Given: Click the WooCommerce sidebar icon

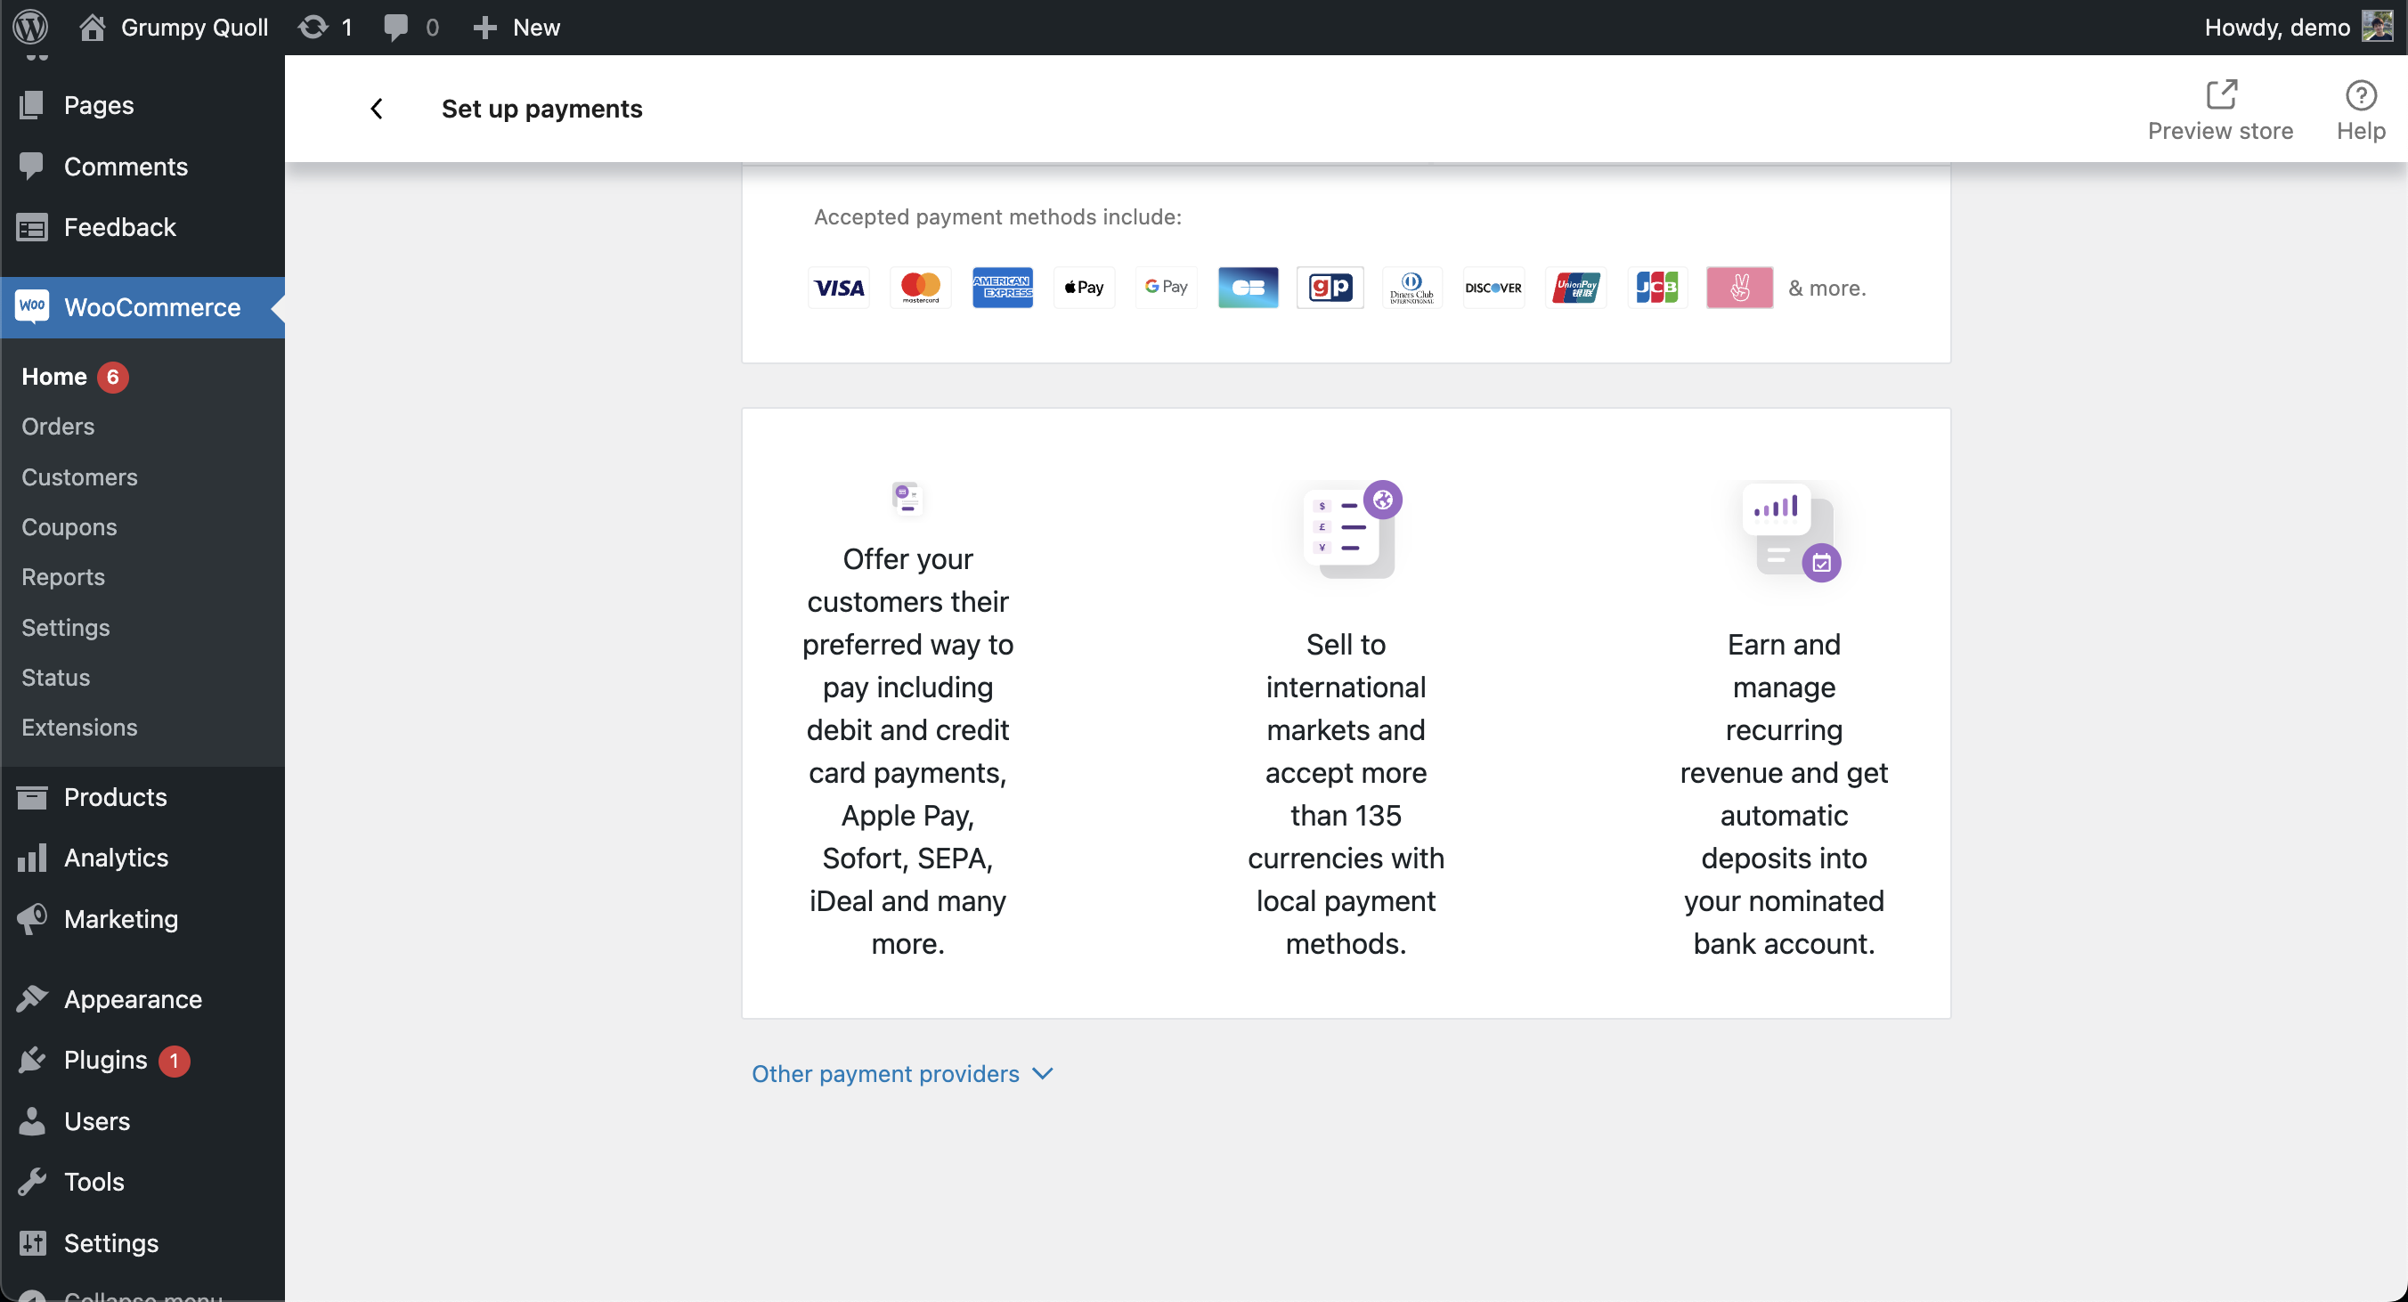Looking at the screenshot, I should [x=32, y=306].
